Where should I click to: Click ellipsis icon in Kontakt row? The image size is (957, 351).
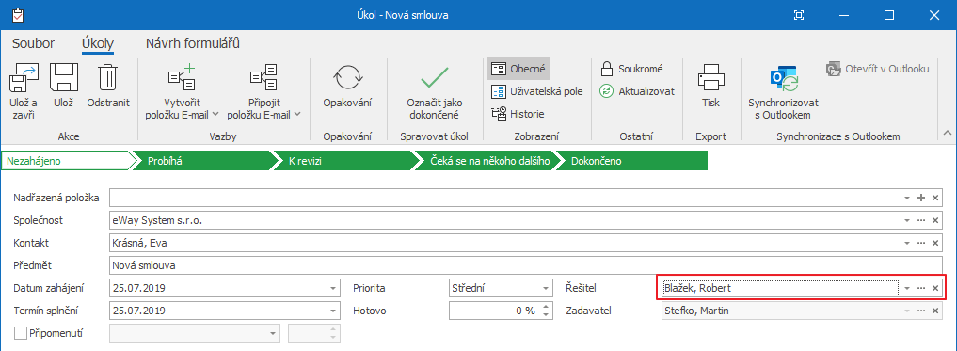(x=921, y=243)
